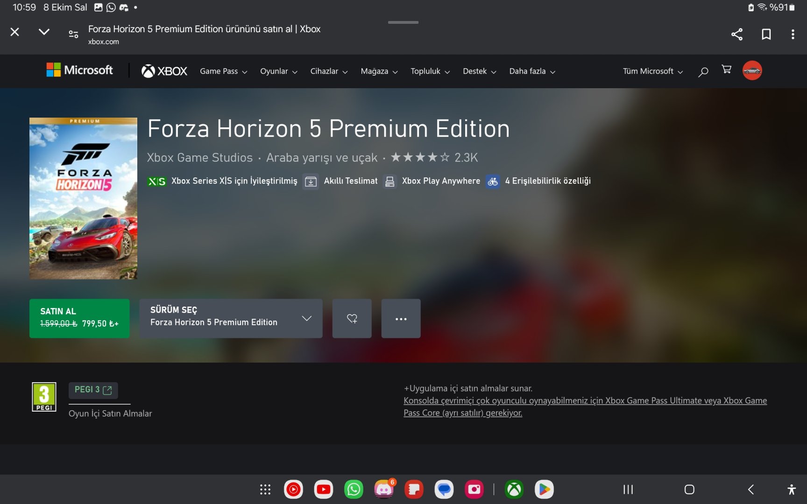View the shopping cart

coord(726,70)
